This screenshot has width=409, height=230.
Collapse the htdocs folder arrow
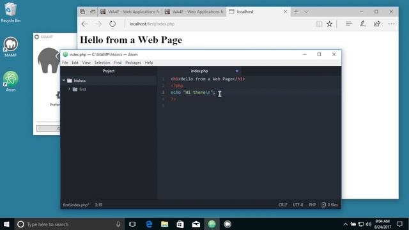(x=64, y=80)
